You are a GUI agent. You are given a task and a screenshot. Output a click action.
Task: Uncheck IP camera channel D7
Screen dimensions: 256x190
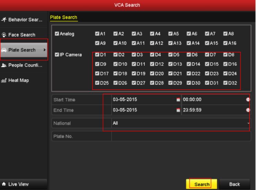[207, 55]
